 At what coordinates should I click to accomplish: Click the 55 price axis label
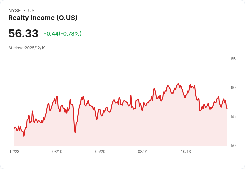click(233, 117)
